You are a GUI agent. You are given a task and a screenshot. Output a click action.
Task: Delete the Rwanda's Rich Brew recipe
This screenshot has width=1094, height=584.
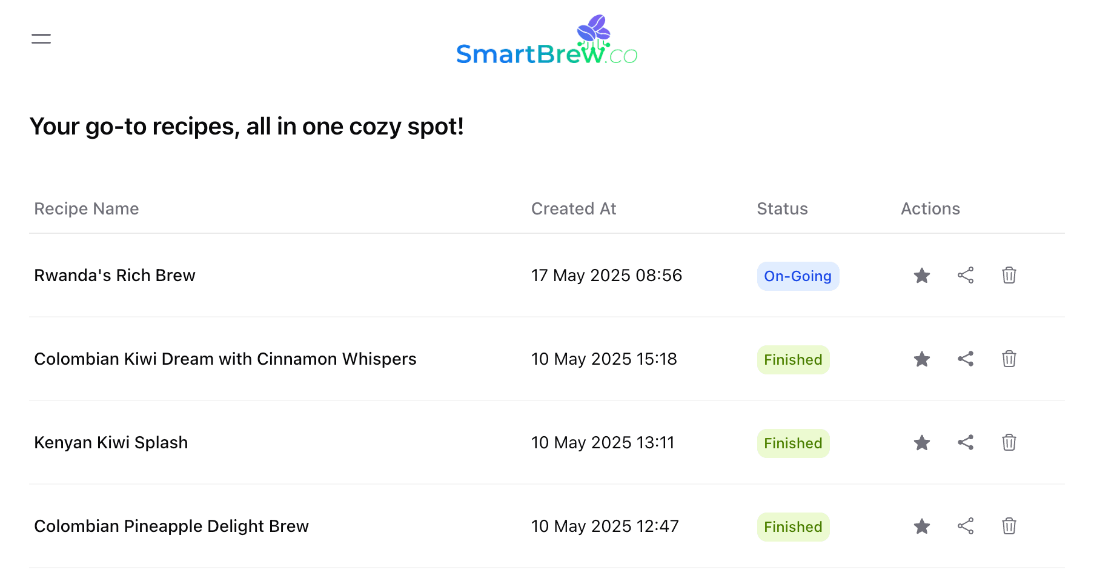(x=1009, y=276)
